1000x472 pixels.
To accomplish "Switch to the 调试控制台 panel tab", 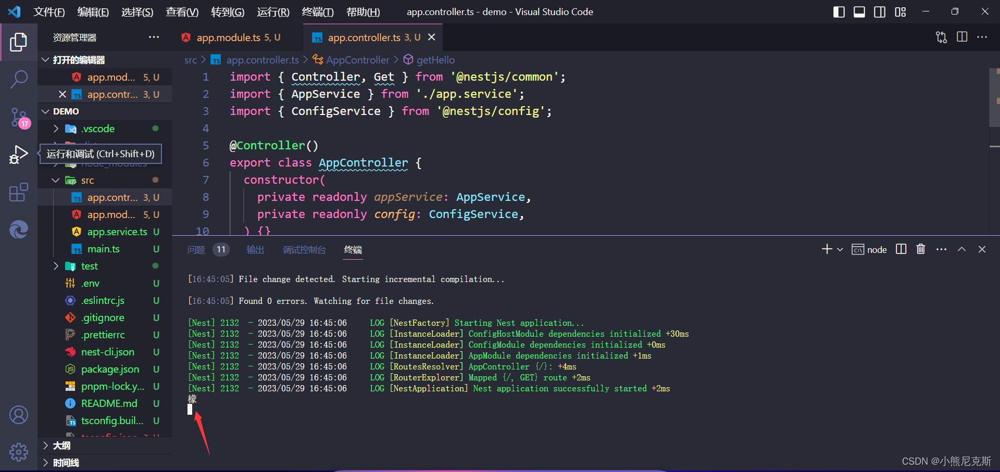I will (304, 250).
